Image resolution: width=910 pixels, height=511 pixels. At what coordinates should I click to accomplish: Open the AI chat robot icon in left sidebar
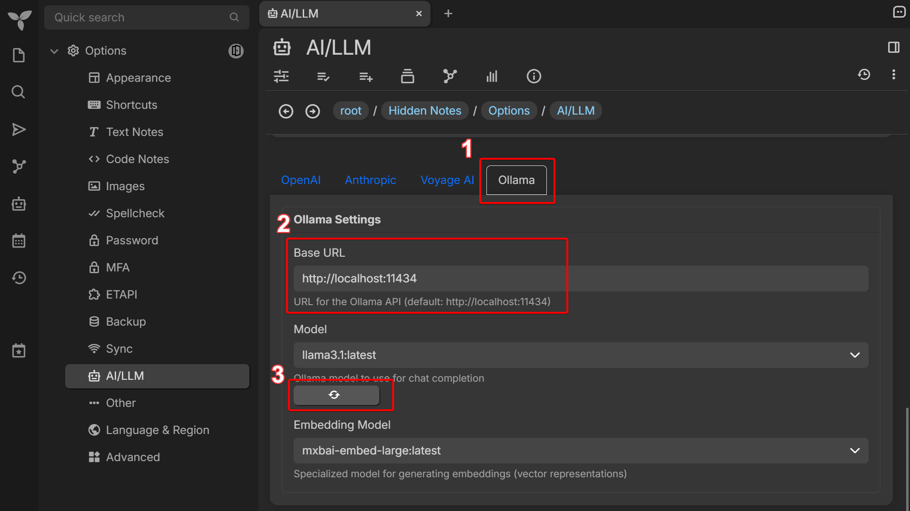point(19,204)
